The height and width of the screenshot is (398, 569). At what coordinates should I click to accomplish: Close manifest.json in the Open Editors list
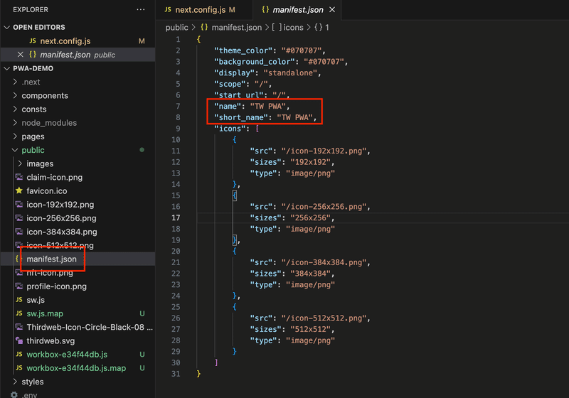(20, 55)
